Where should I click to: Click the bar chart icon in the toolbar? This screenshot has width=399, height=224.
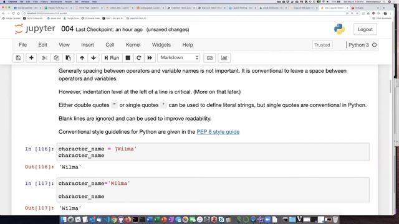pyautogui.click(x=224, y=58)
